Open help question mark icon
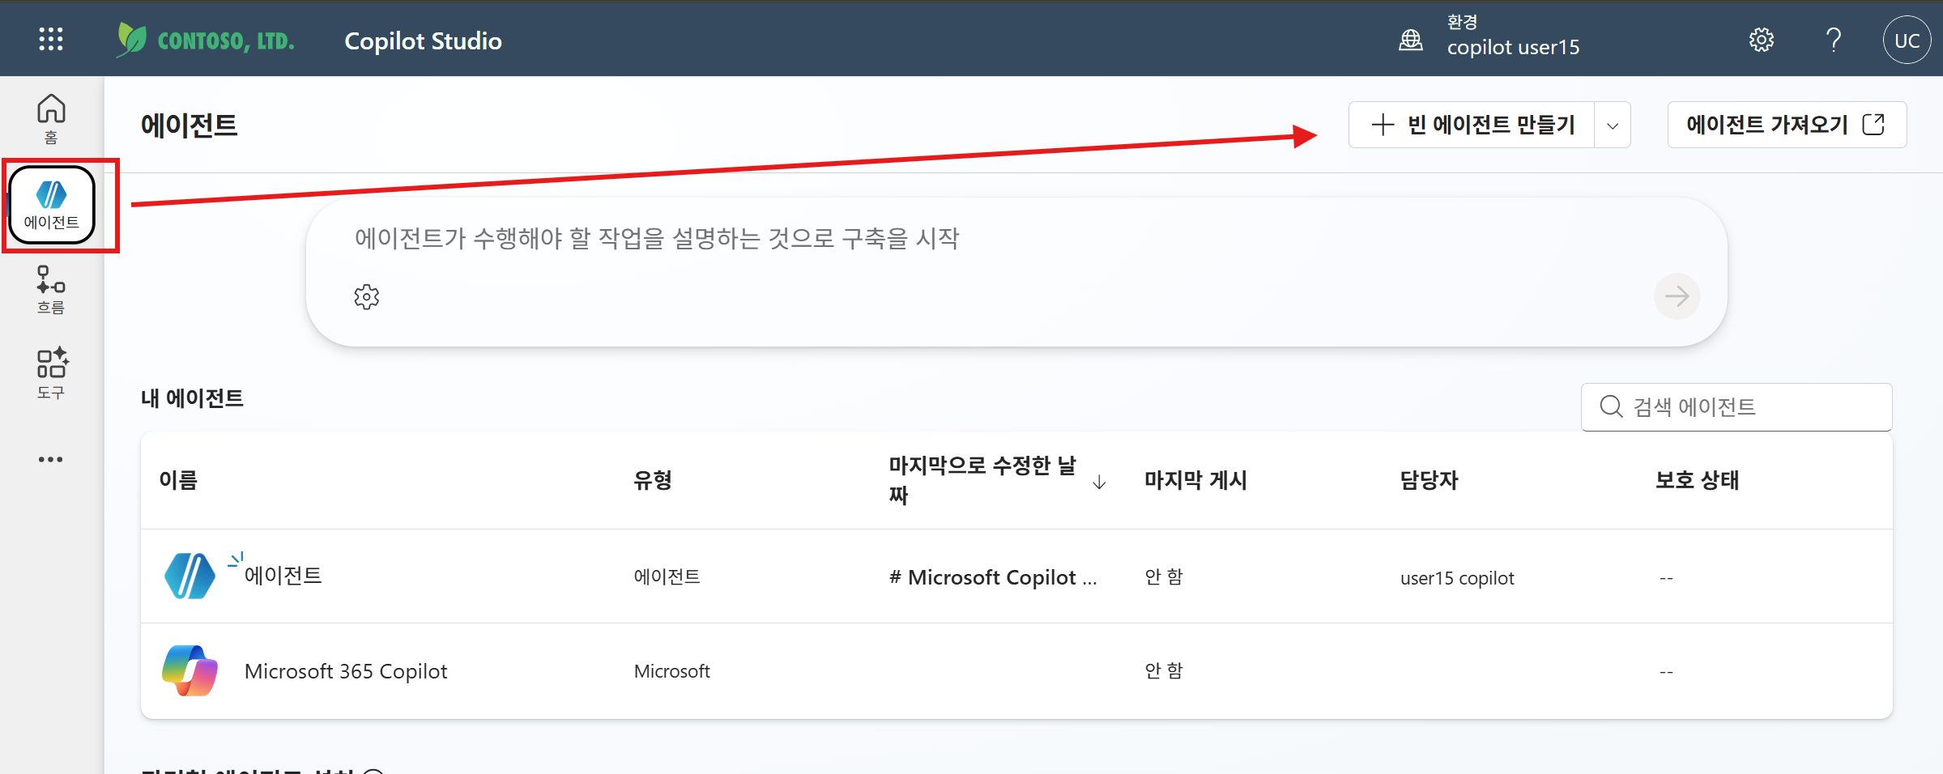This screenshot has width=1943, height=774. pos(1834,39)
